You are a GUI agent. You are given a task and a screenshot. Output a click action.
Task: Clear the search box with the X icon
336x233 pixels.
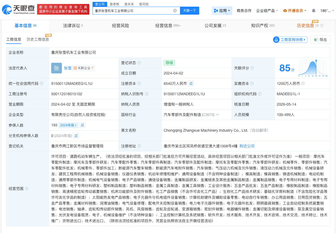click(x=175, y=11)
